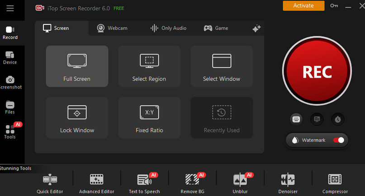Switch to the Only Audio tab
Screen dimensions: 365x196
pyautogui.click(x=169, y=28)
